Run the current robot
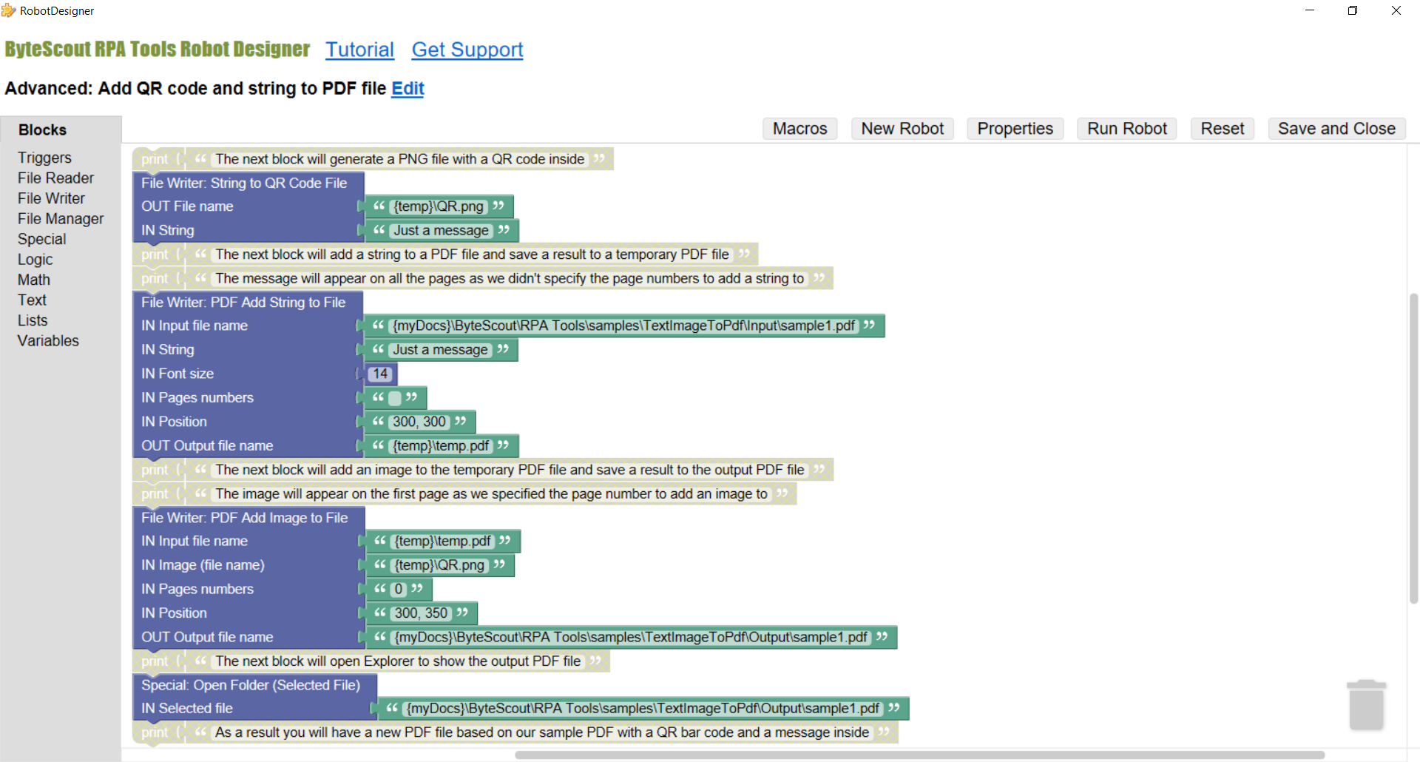The image size is (1420, 762). [1126, 128]
